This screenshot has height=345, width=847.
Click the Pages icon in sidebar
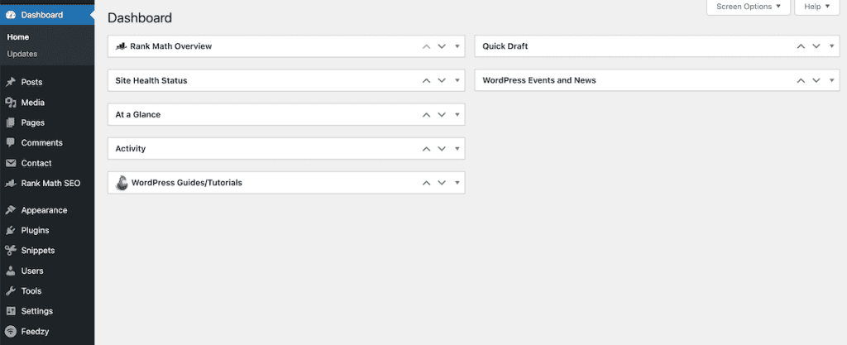[10, 122]
